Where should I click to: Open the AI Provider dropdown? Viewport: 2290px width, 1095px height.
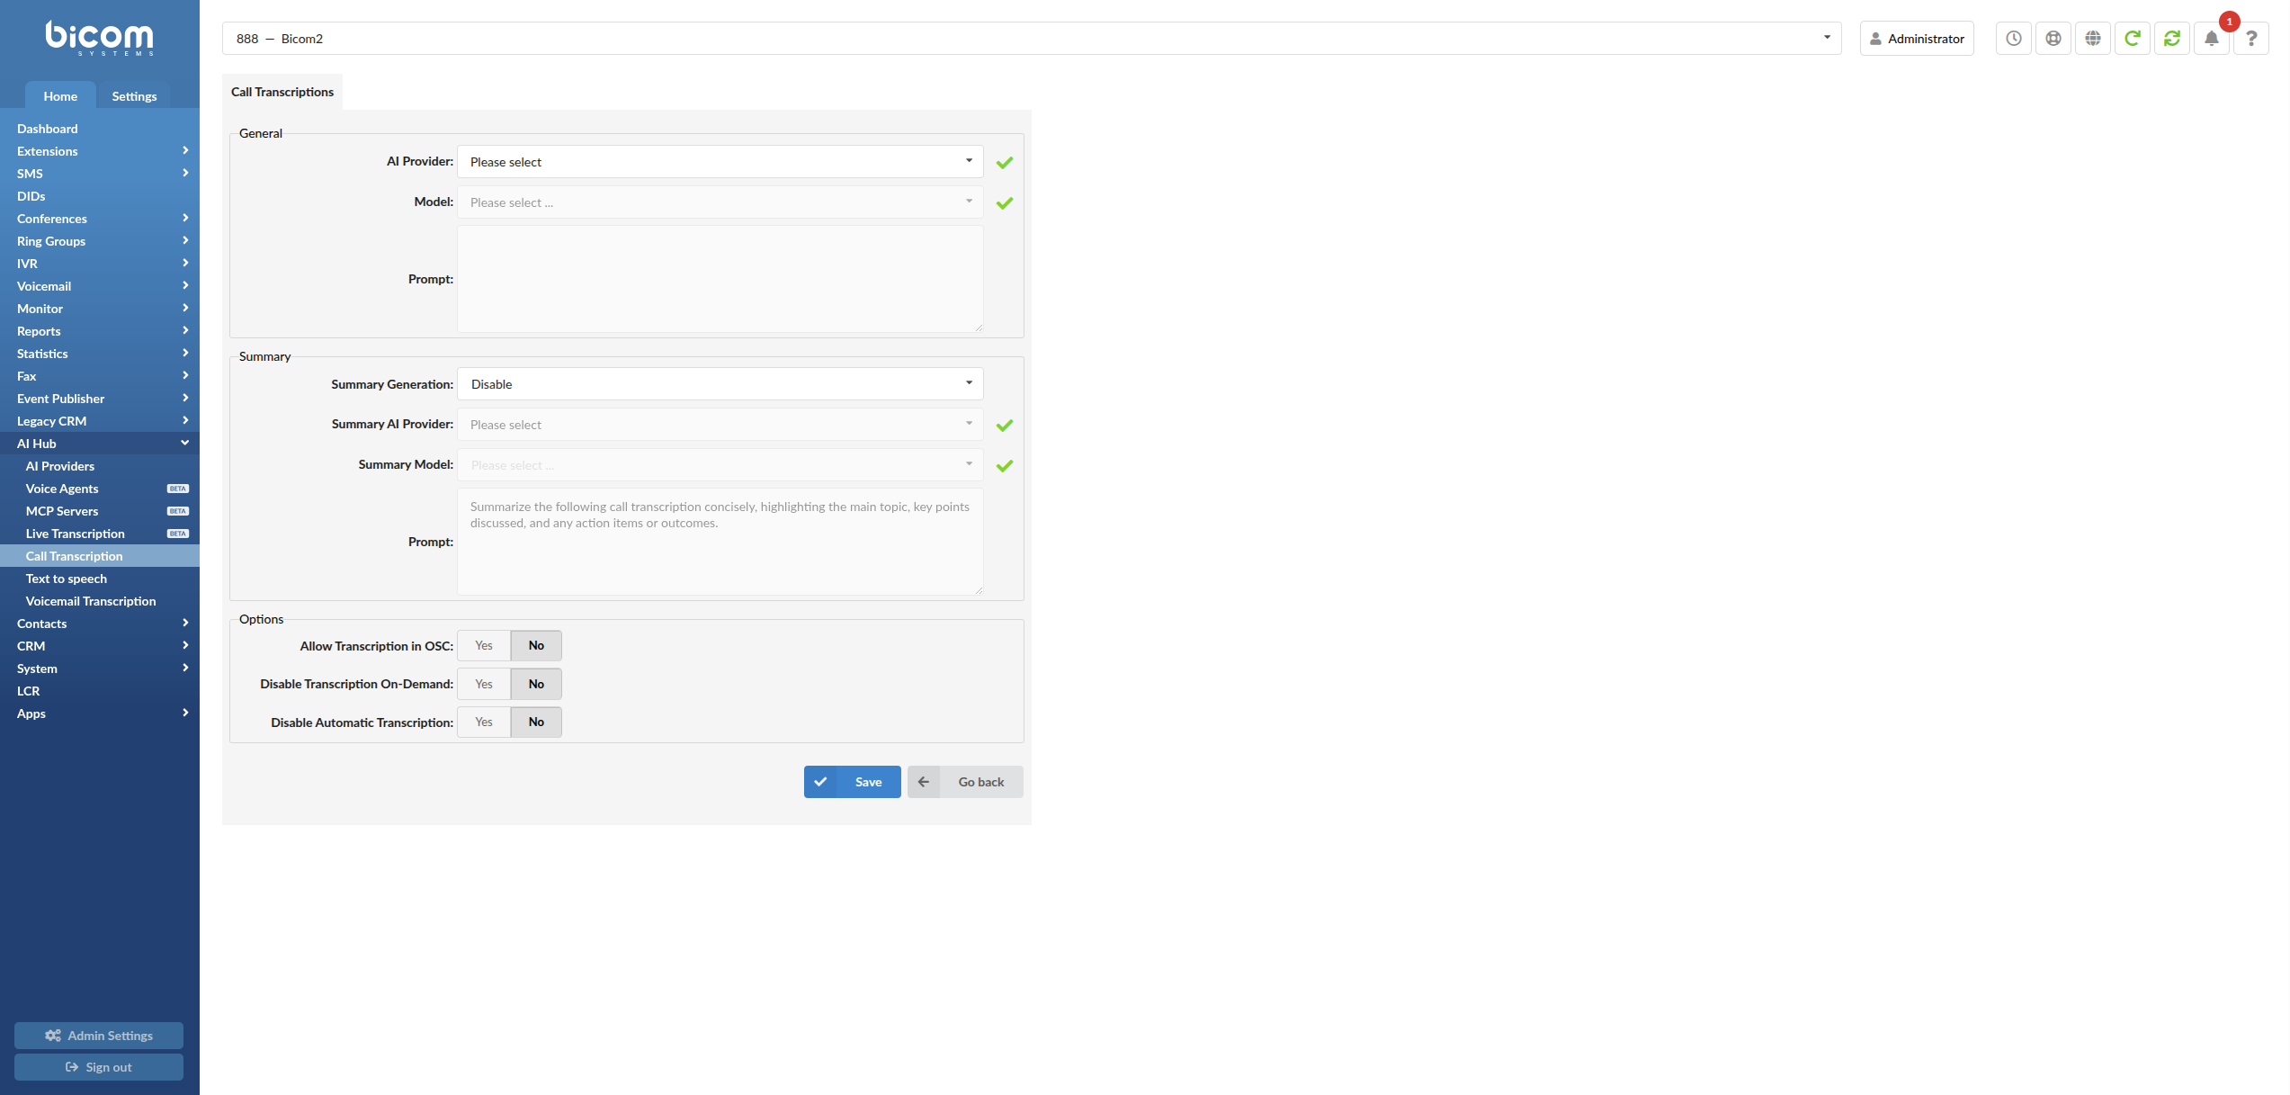pos(720,162)
